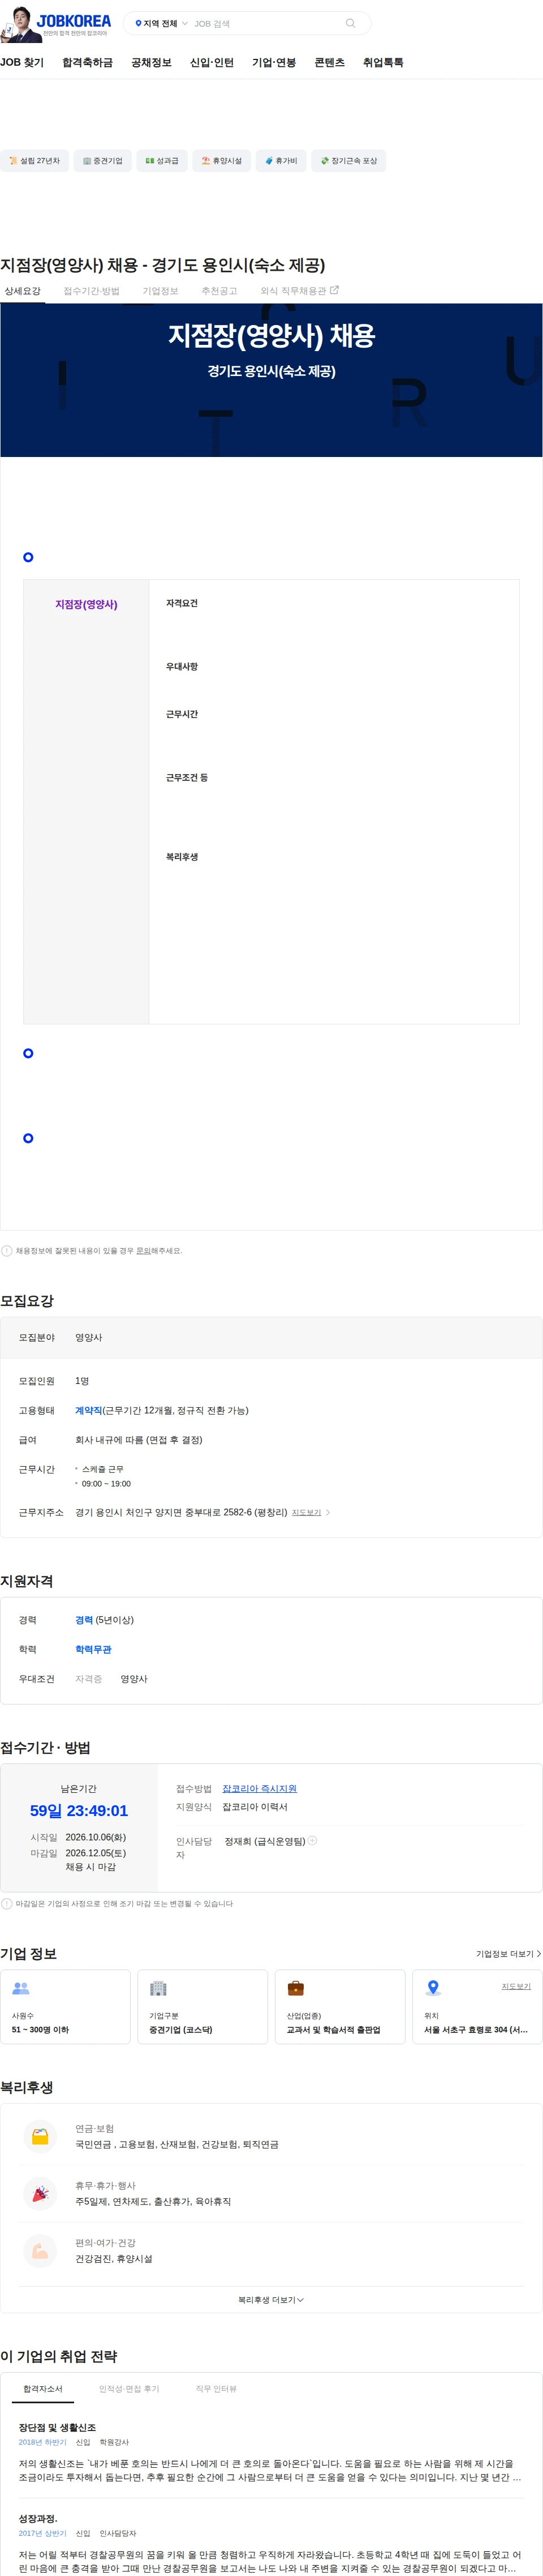543x2576 pixels.
Task: Select the 직무 인터뷰 tab
Action: 217,2389
